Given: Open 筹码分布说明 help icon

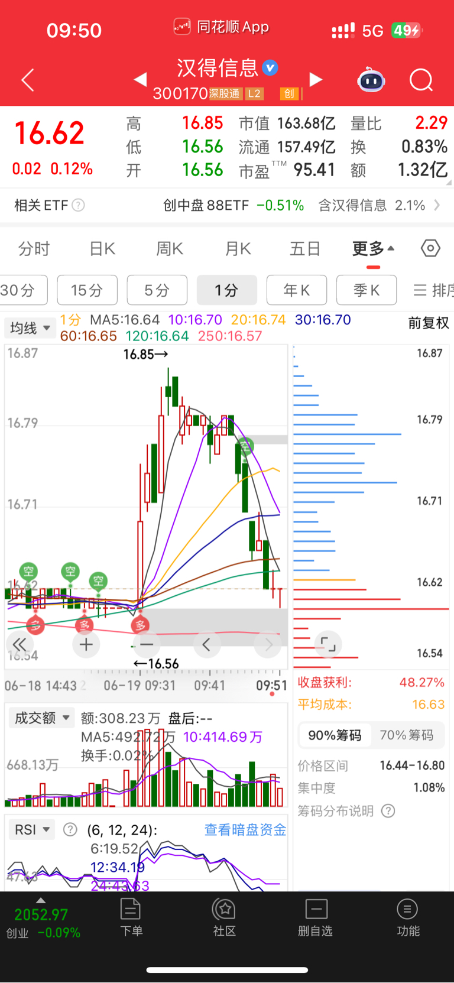Looking at the screenshot, I should pos(388,810).
